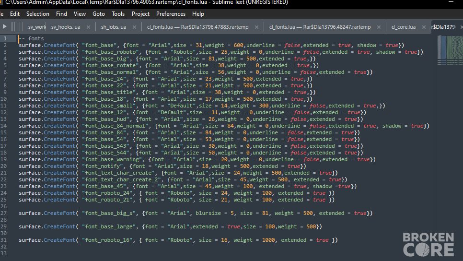Click "font_roboto_21" string
463x261 pixels.
(x=107, y=200)
